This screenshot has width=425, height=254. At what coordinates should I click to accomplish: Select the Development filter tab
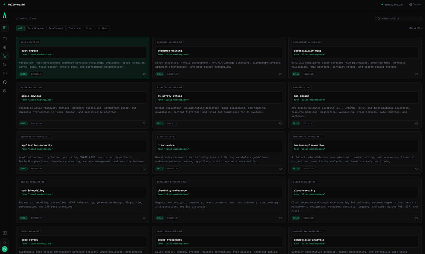(56, 28)
